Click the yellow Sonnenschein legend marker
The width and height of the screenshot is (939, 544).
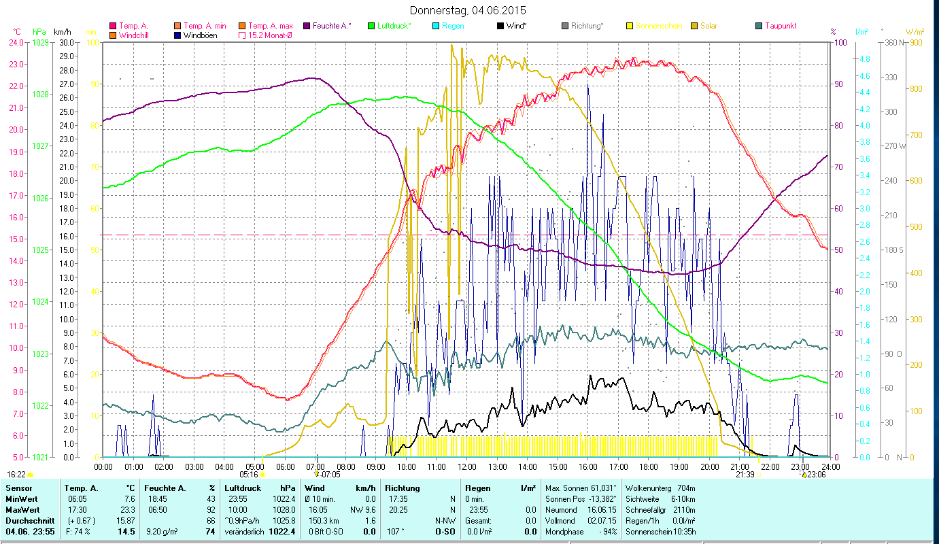[x=630, y=26]
